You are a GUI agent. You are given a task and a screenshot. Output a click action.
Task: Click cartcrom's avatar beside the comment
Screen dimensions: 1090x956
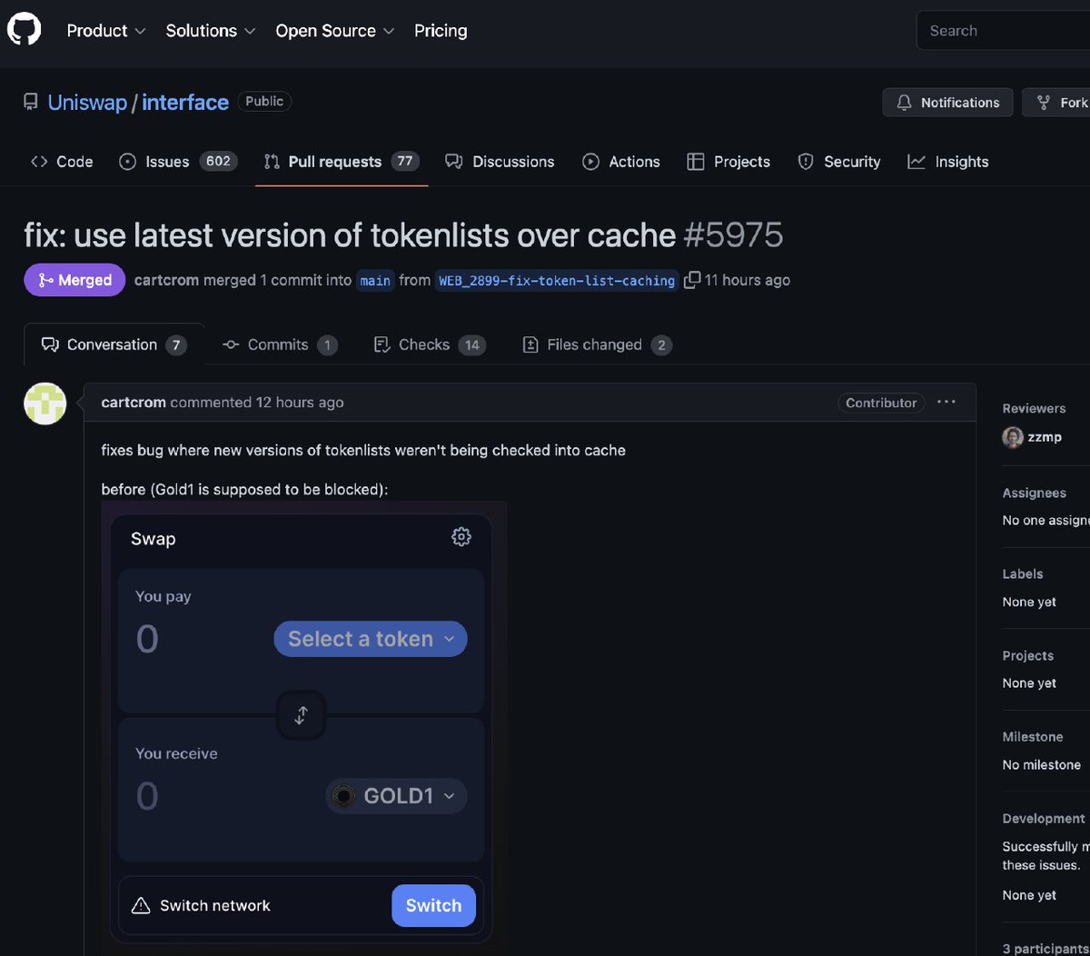pos(45,403)
